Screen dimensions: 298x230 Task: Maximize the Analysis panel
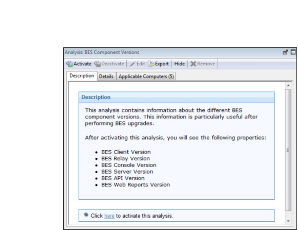pyautogui.click(x=293, y=52)
